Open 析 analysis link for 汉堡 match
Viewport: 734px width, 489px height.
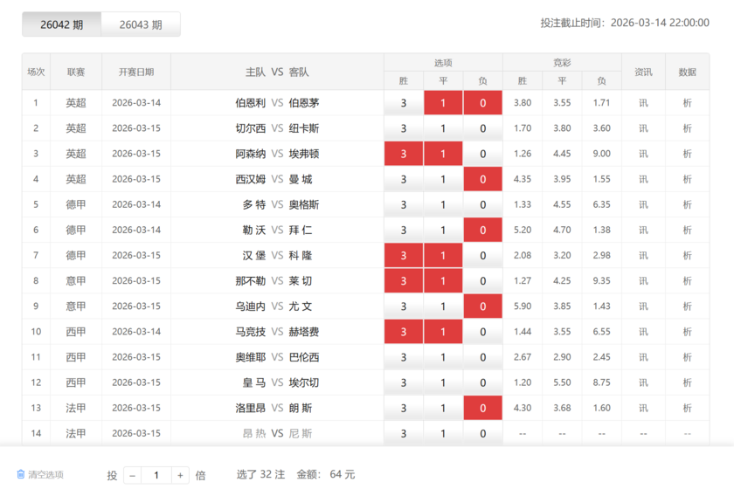point(687,256)
